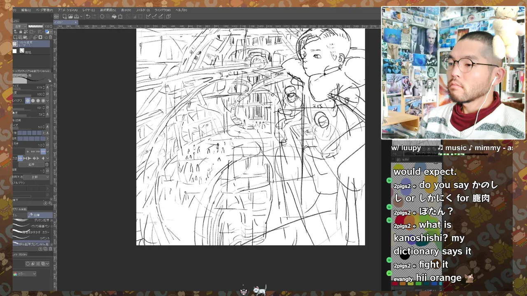Toggle the border effect circle icon
This screenshot has height=296, width=527.
(28, 264)
